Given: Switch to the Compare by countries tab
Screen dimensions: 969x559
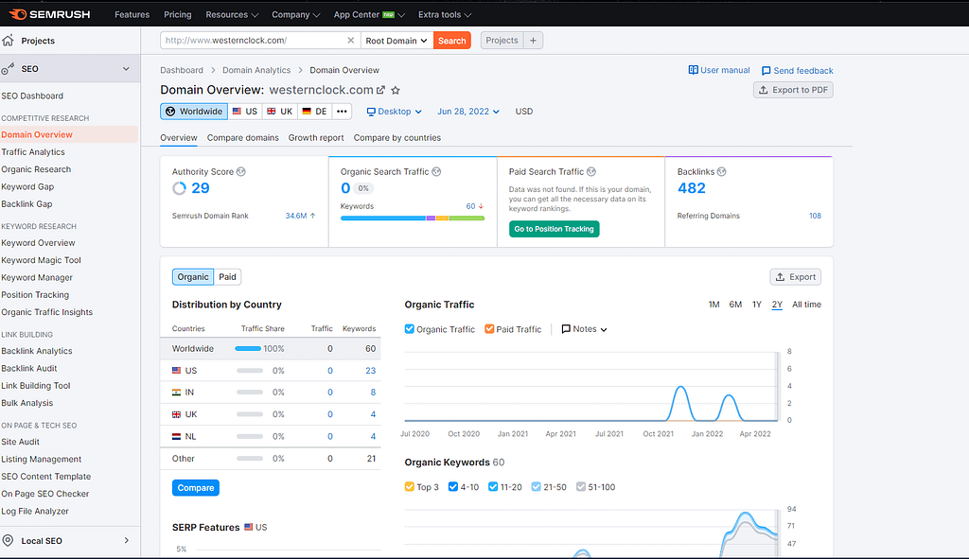Looking at the screenshot, I should [x=397, y=138].
